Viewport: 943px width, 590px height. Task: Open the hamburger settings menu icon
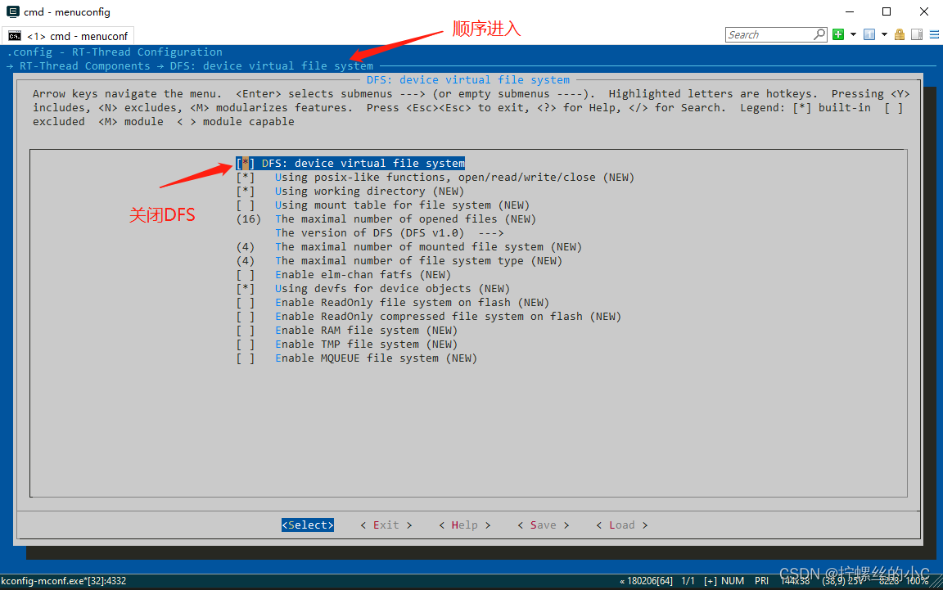[x=935, y=34]
